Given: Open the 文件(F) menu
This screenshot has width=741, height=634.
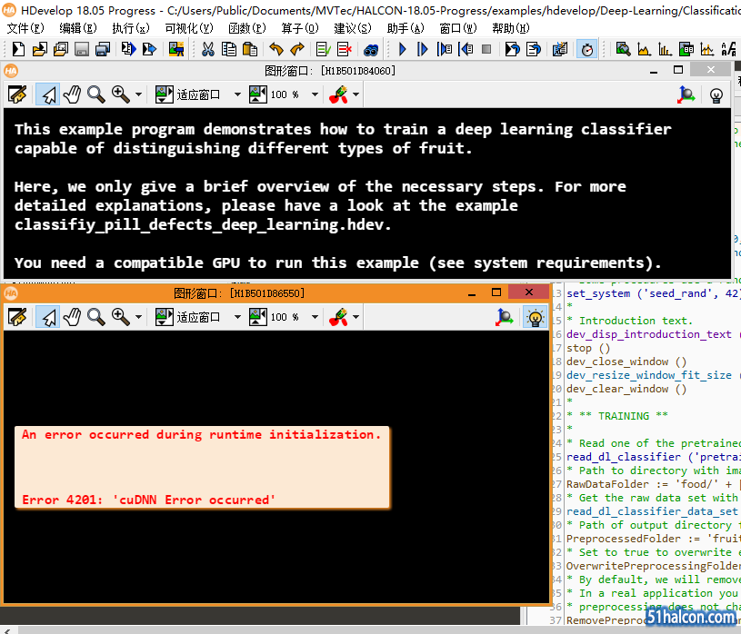Looking at the screenshot, I should tap(25, 28).
